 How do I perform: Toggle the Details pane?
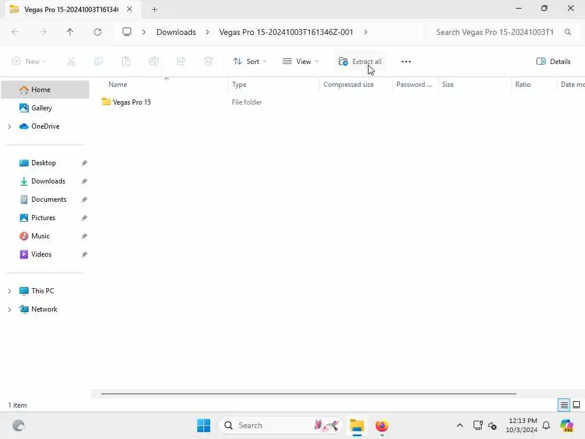tap(553, 62)
